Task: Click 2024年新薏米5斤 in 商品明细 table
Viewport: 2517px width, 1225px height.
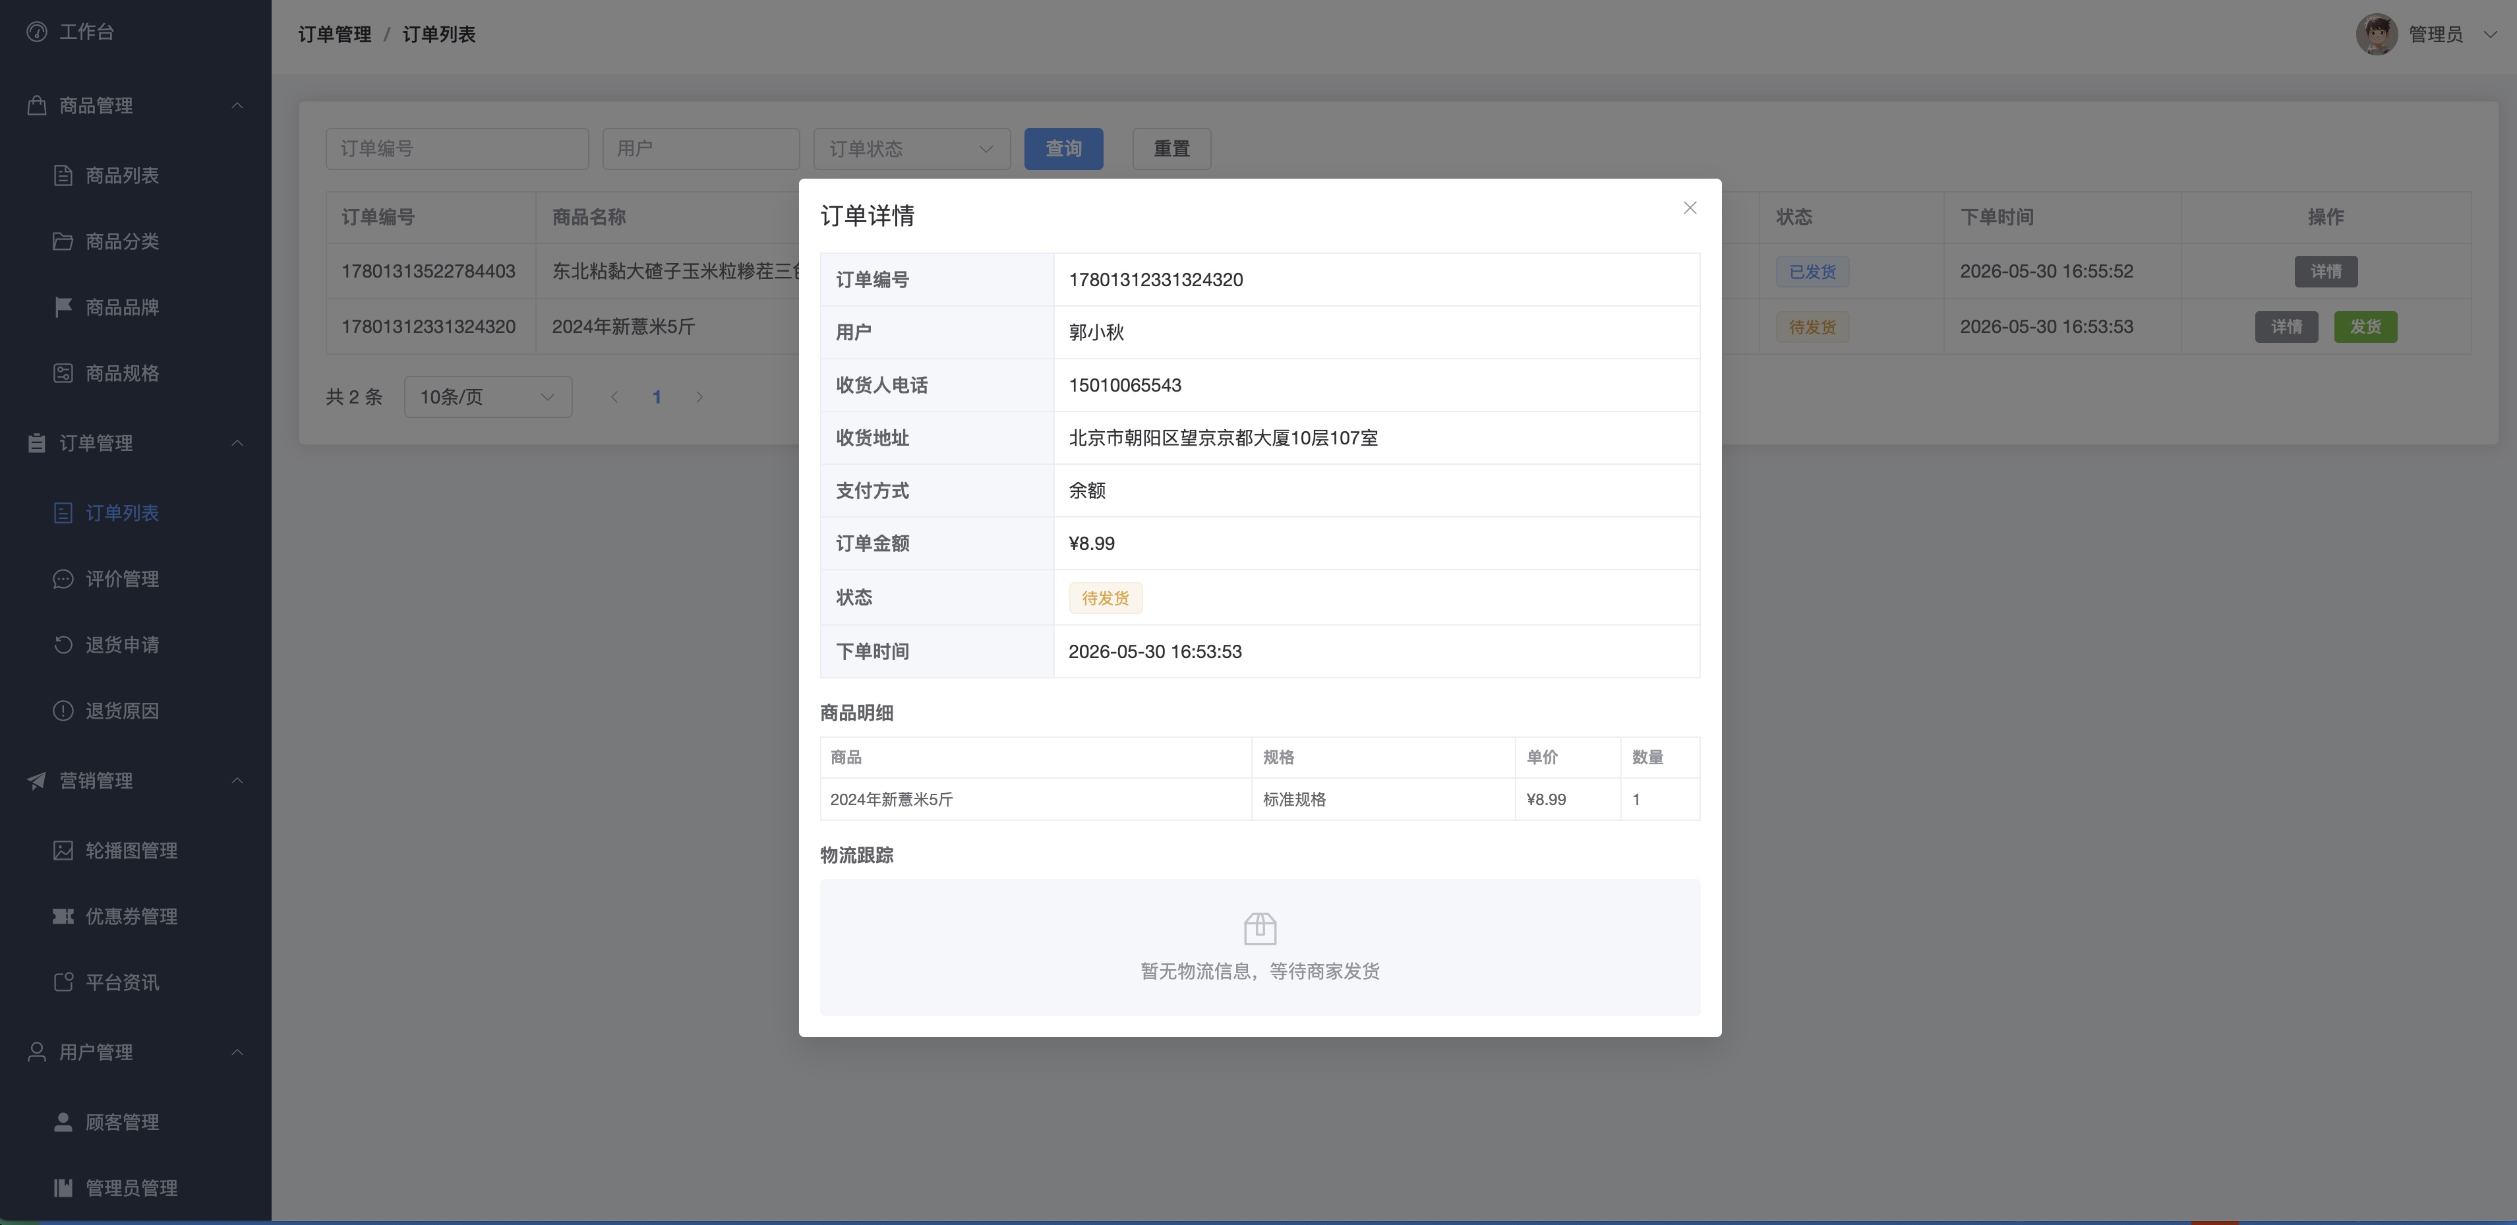Action: coord(891,800)
